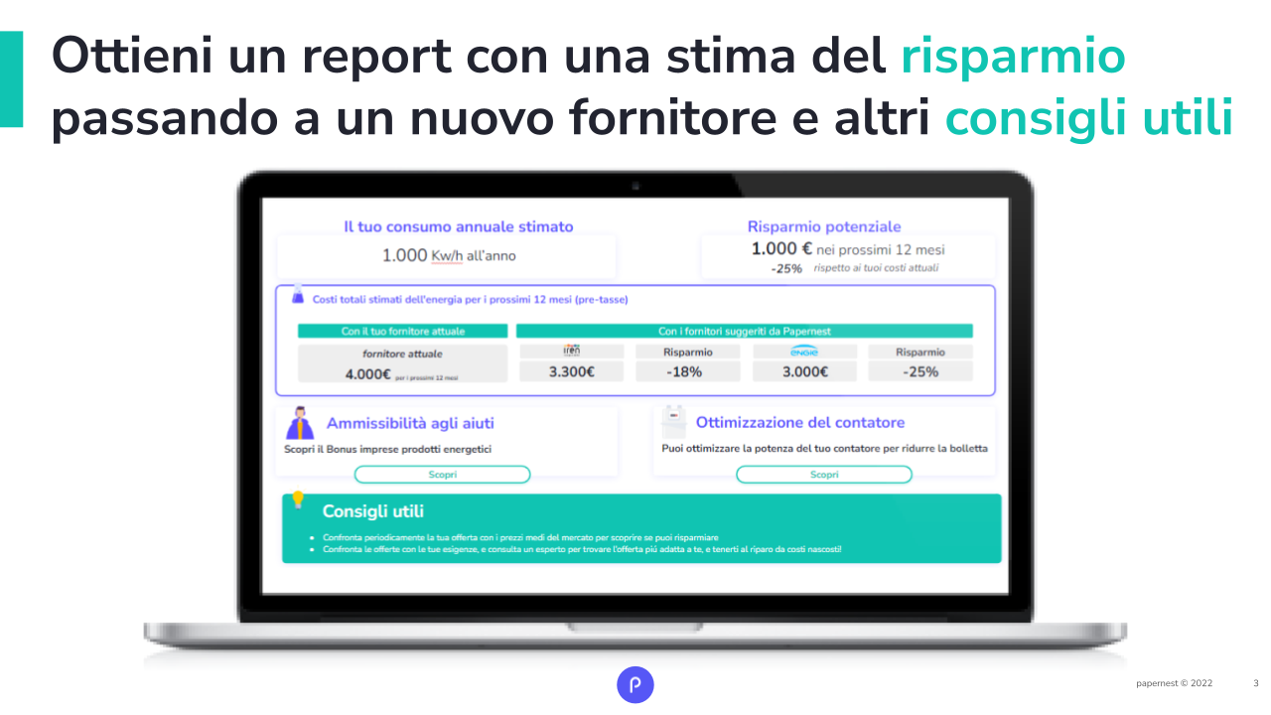Click the value "1.000 Kw/h all'anno"
This screenshot has width=1271, height=715.
pyautogui.click(x=449, y=255)
